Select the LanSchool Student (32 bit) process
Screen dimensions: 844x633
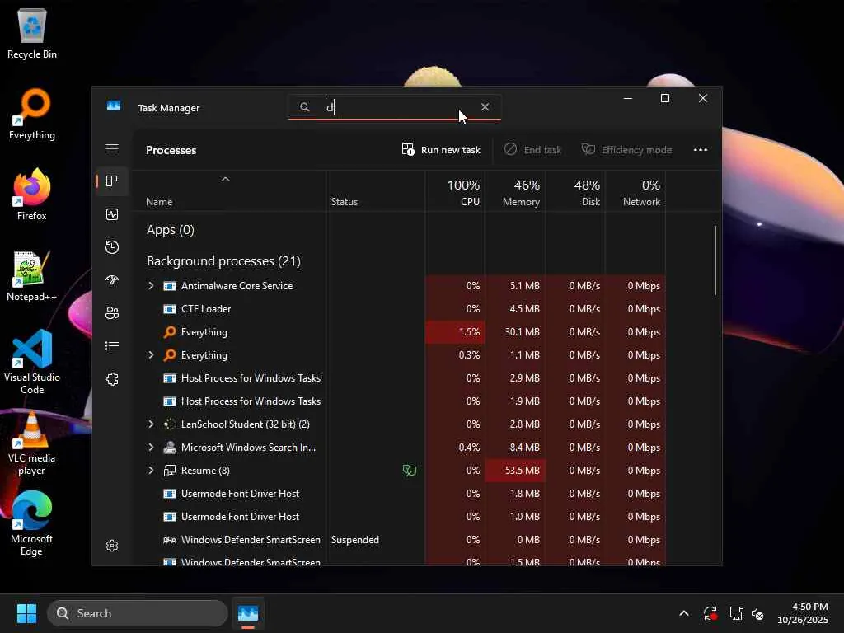click(x=400, y=424)
